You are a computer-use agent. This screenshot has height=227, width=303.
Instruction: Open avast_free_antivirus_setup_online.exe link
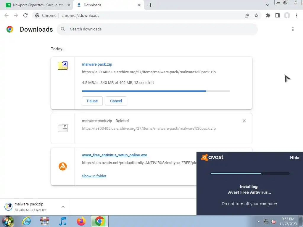pos(115,155)
